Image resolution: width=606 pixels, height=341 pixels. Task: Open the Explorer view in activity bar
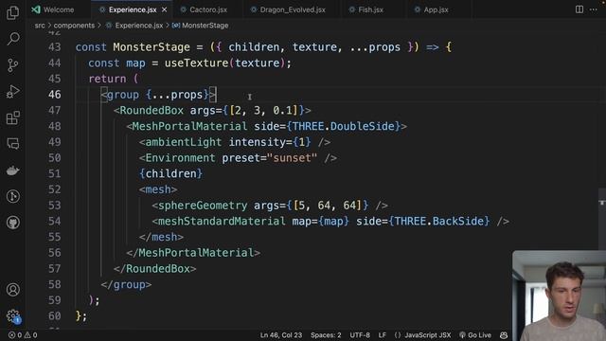(x=12, y=12)
